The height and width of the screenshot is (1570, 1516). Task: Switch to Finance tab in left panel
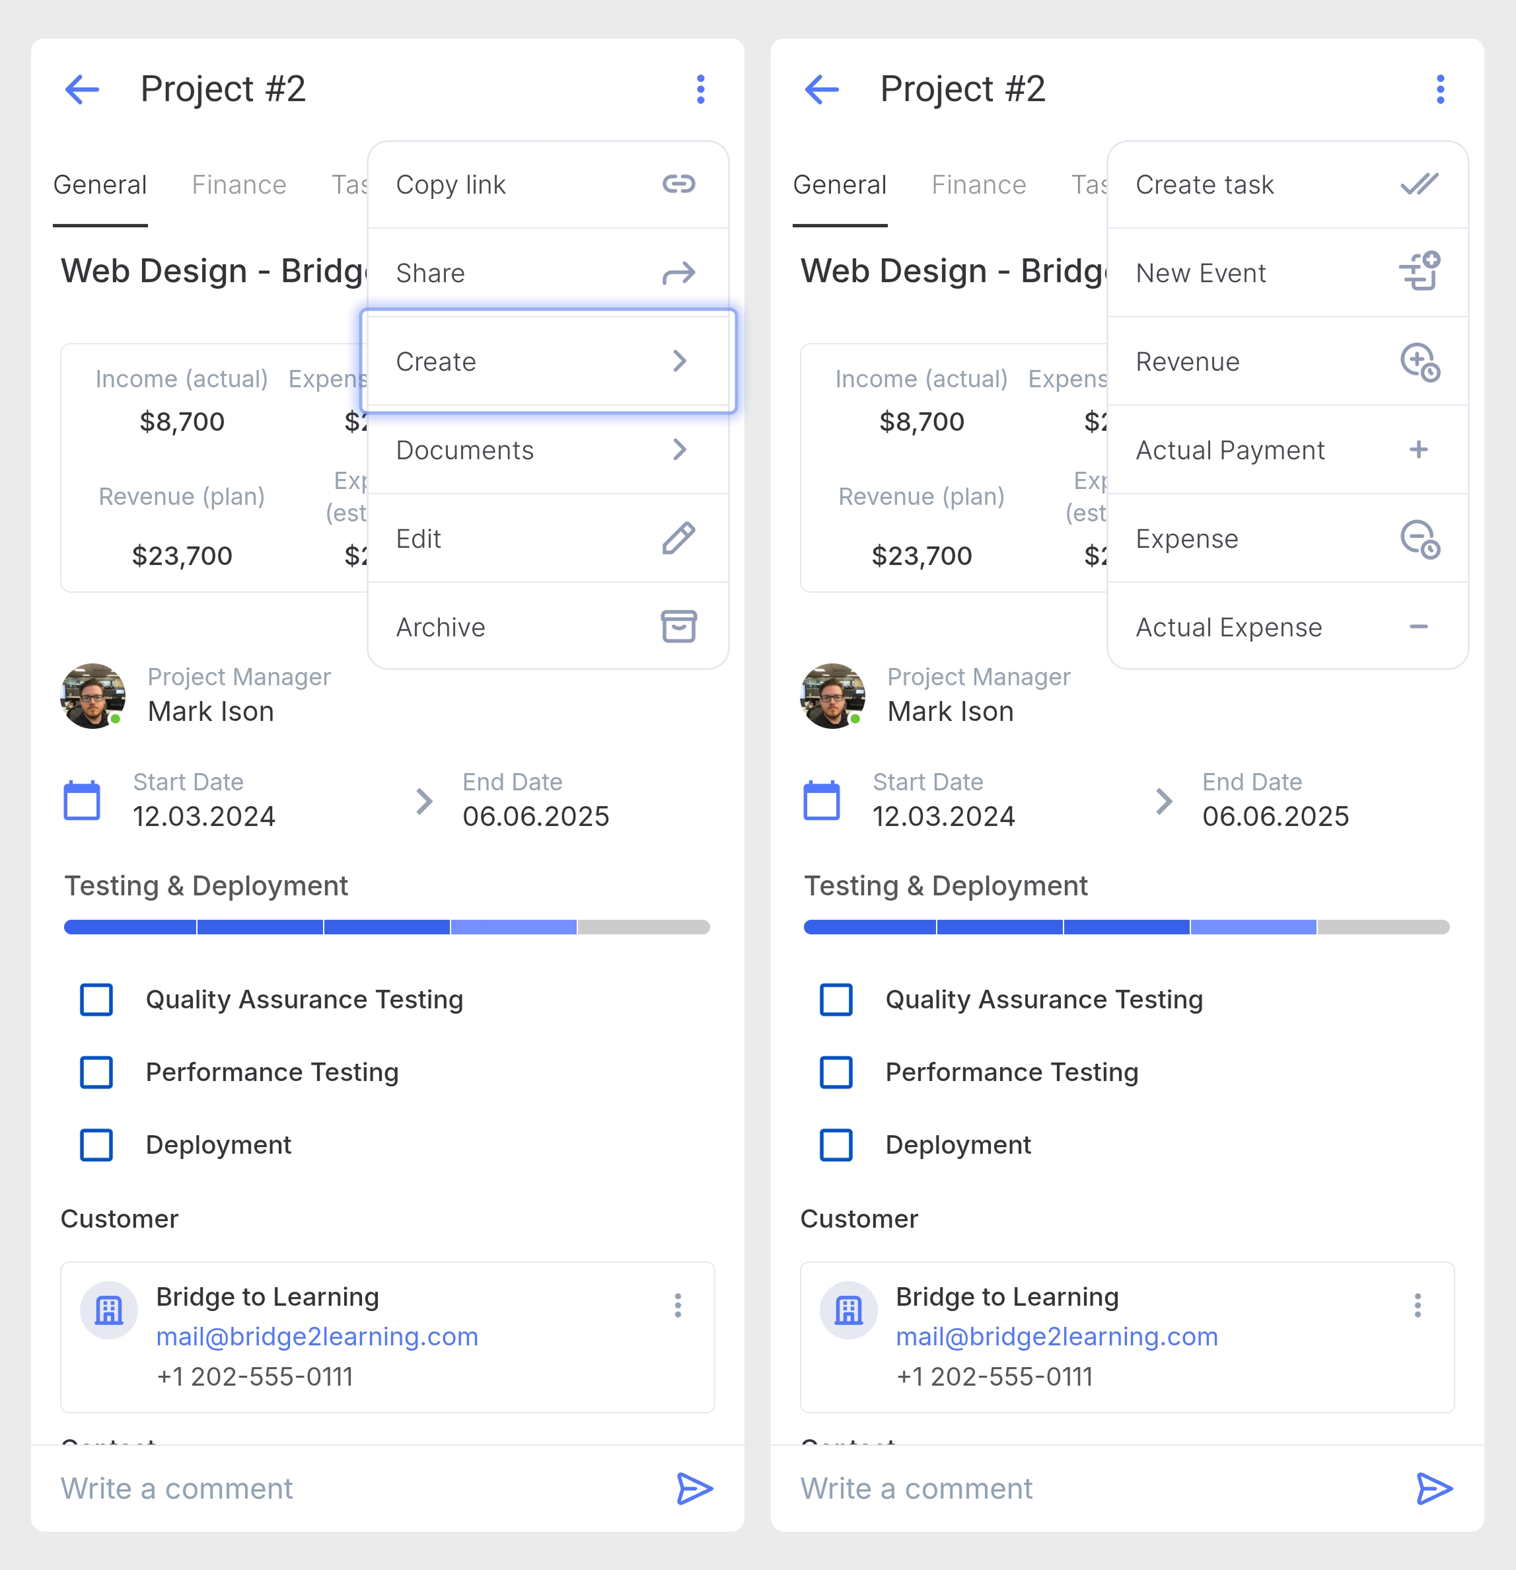pos(238,185)
